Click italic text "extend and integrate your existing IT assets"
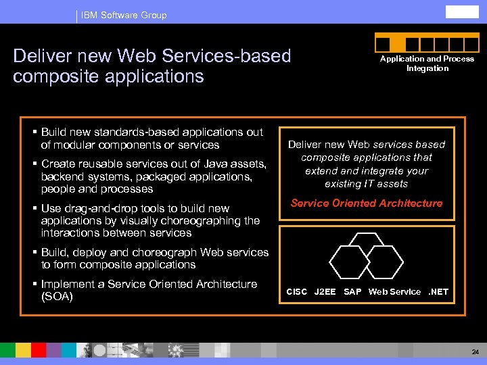The height and width of the screenshot is (365, 487). tap(367, 177)
